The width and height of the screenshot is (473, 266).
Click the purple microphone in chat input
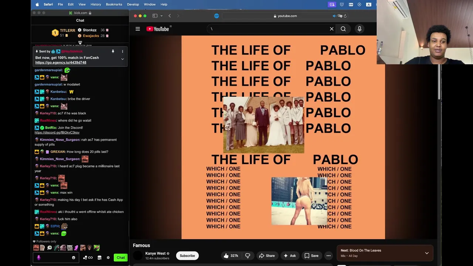(39, 258)
